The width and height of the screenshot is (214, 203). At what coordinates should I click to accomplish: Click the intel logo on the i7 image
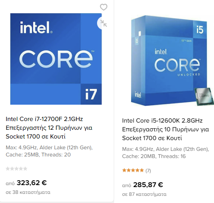click(36, 27)
